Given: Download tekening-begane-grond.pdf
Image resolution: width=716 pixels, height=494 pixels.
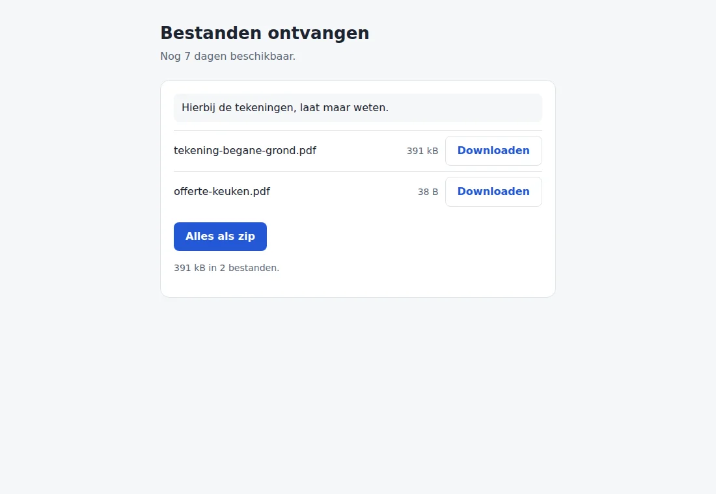Looking at the screenshot, I should coord(493,151).
